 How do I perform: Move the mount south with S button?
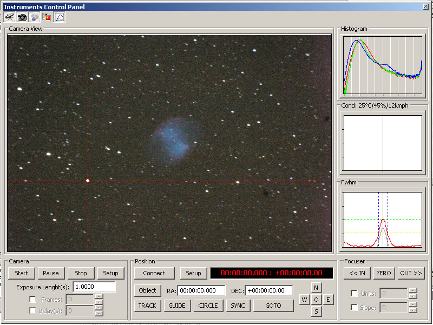click(x=316, y=311)
